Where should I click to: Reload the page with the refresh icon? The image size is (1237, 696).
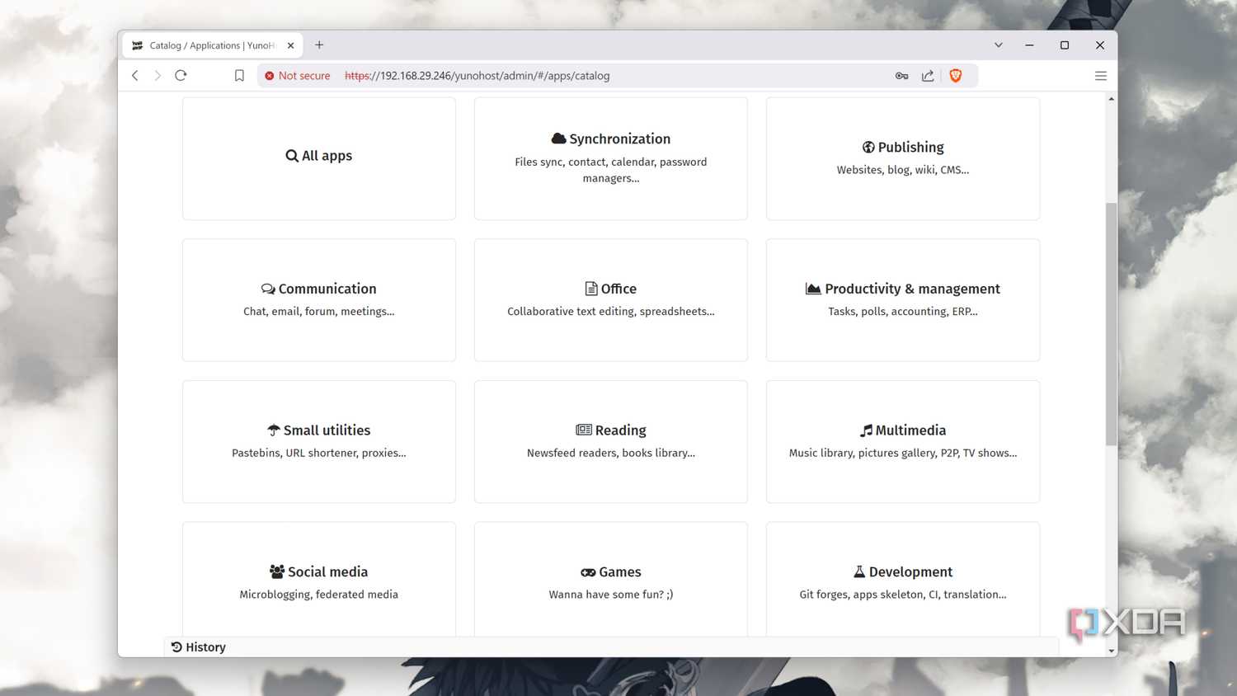pos(181,76)
